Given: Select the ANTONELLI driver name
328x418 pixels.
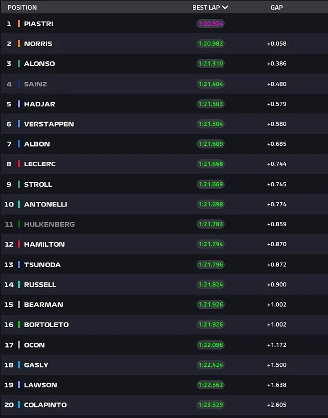Looking at the screenshot, I should (x=45, y=204).
